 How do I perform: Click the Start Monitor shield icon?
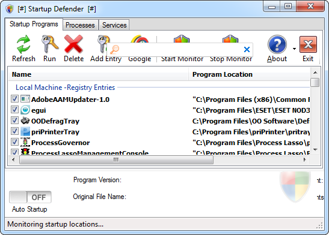[x=182, y=40]
